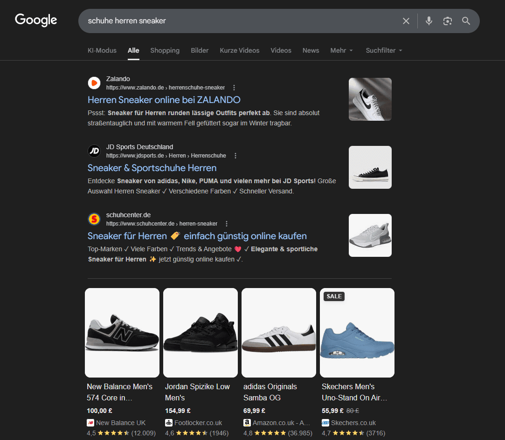Switch to KI-Modus tab

(x=102, y=50)
